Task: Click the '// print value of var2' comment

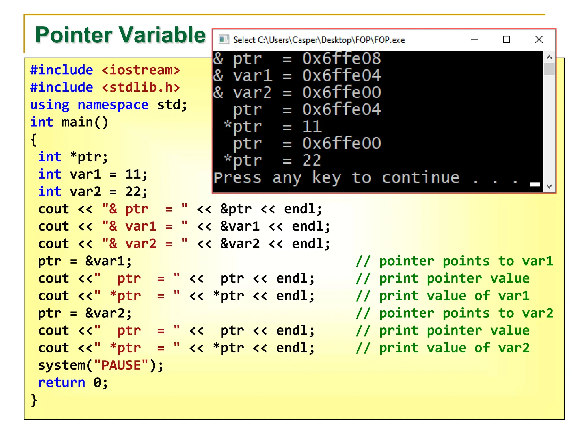Action: [443, 348]
